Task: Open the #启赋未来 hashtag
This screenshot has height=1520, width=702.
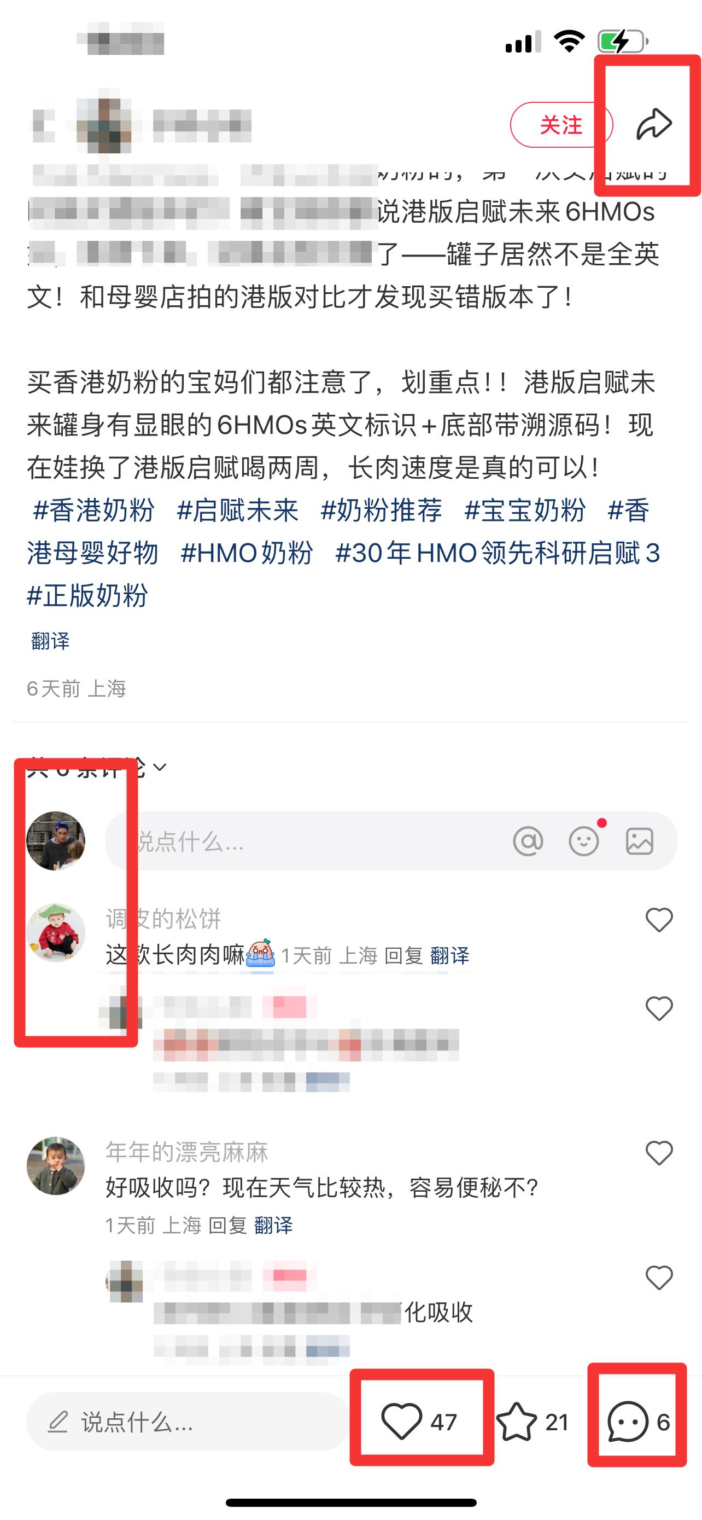Action: click(237, 510)
